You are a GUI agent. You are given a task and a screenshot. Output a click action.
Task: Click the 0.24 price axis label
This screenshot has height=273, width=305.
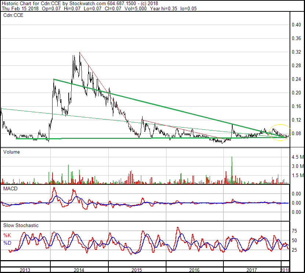(x=296, y=79)
